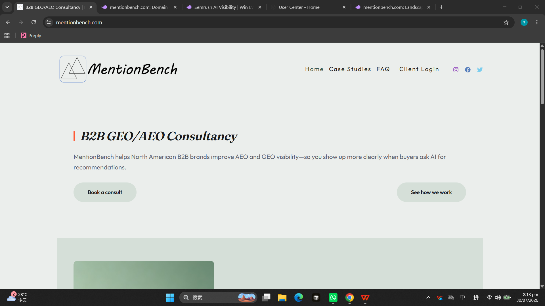Image resolution: width=545 pixels, height=306 pixels.
Task: View site information icon in address bar
Action: [x=49, y=22]
